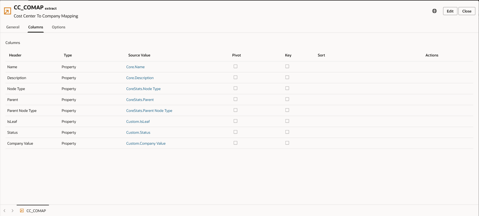Click the CC_COMAP extract icon in header
This screenshot has height=216, width=479.
click(8, 11)
